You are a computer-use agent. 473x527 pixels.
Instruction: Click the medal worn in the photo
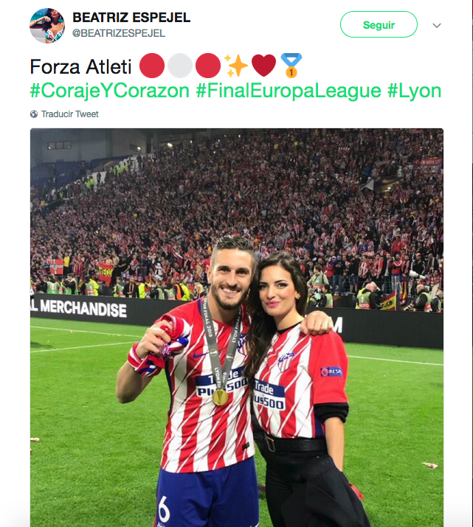tap(220, 397)
